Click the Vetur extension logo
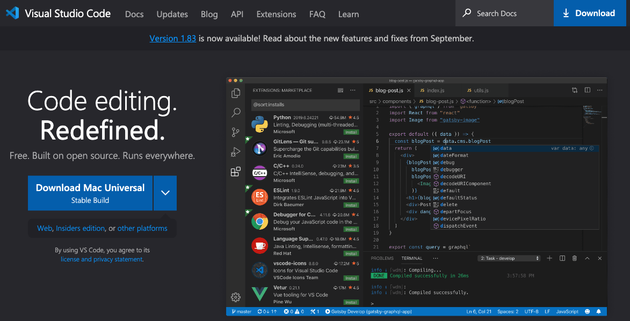 (260, 295)
